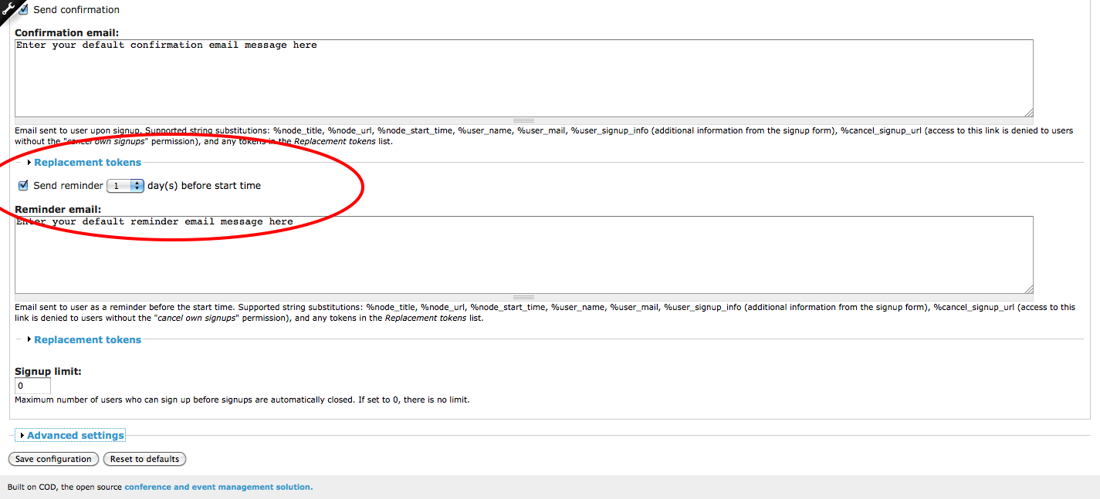
Task: Toggle the Send confirmation checkbox
Action: (23, 10)
